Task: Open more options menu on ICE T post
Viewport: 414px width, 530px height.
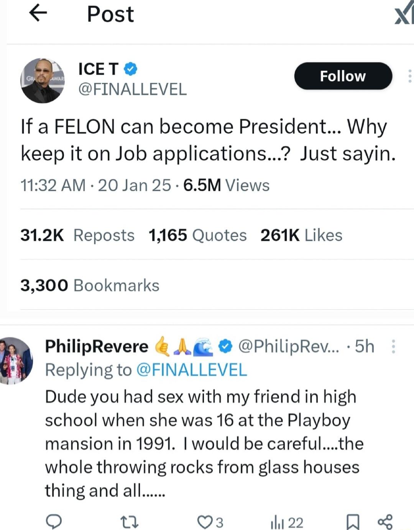Action: (x=409, y=76)
